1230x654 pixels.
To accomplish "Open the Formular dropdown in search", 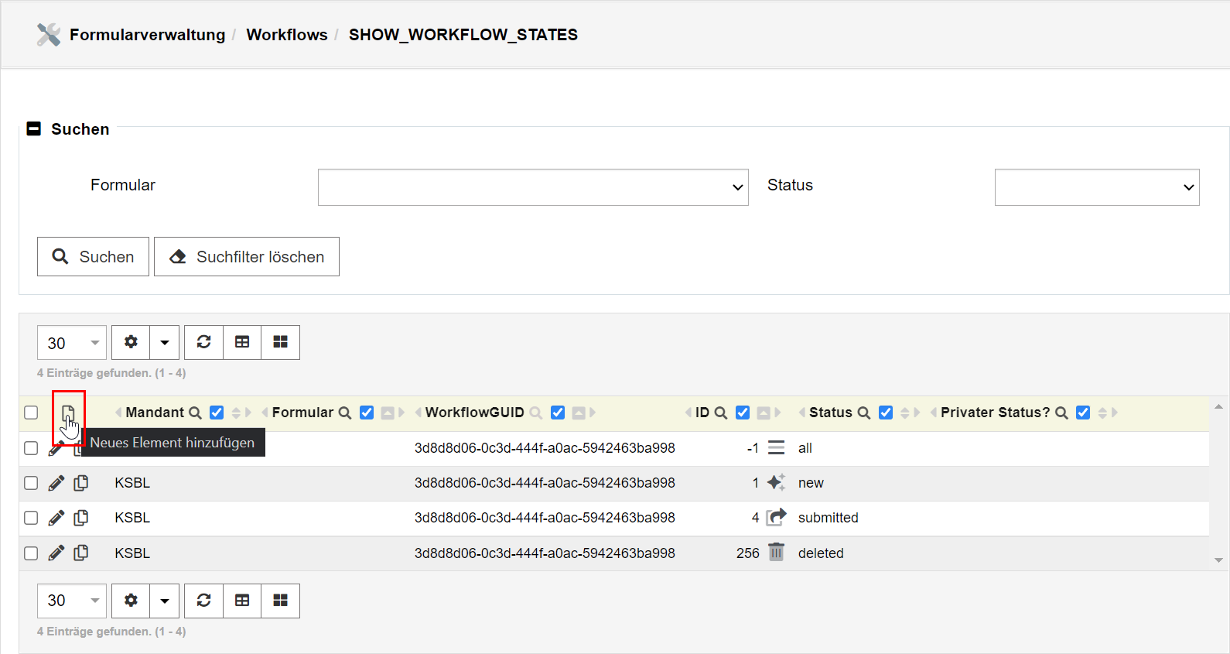I will [x=532, y=187].
